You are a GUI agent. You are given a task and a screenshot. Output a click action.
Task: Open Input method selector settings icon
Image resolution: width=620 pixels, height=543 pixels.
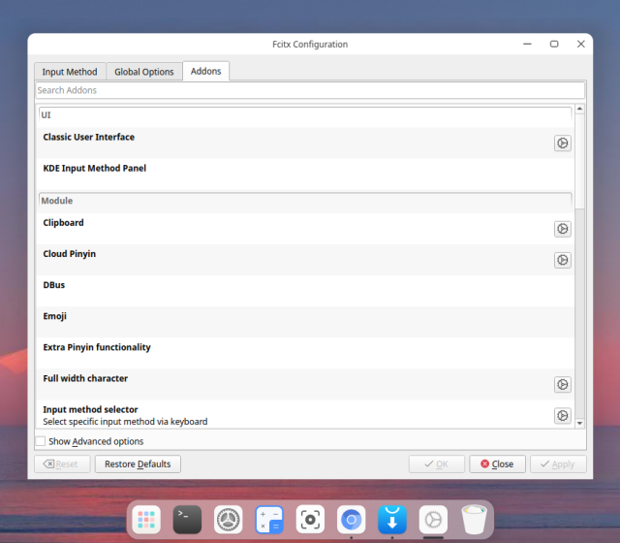[562, 416]
